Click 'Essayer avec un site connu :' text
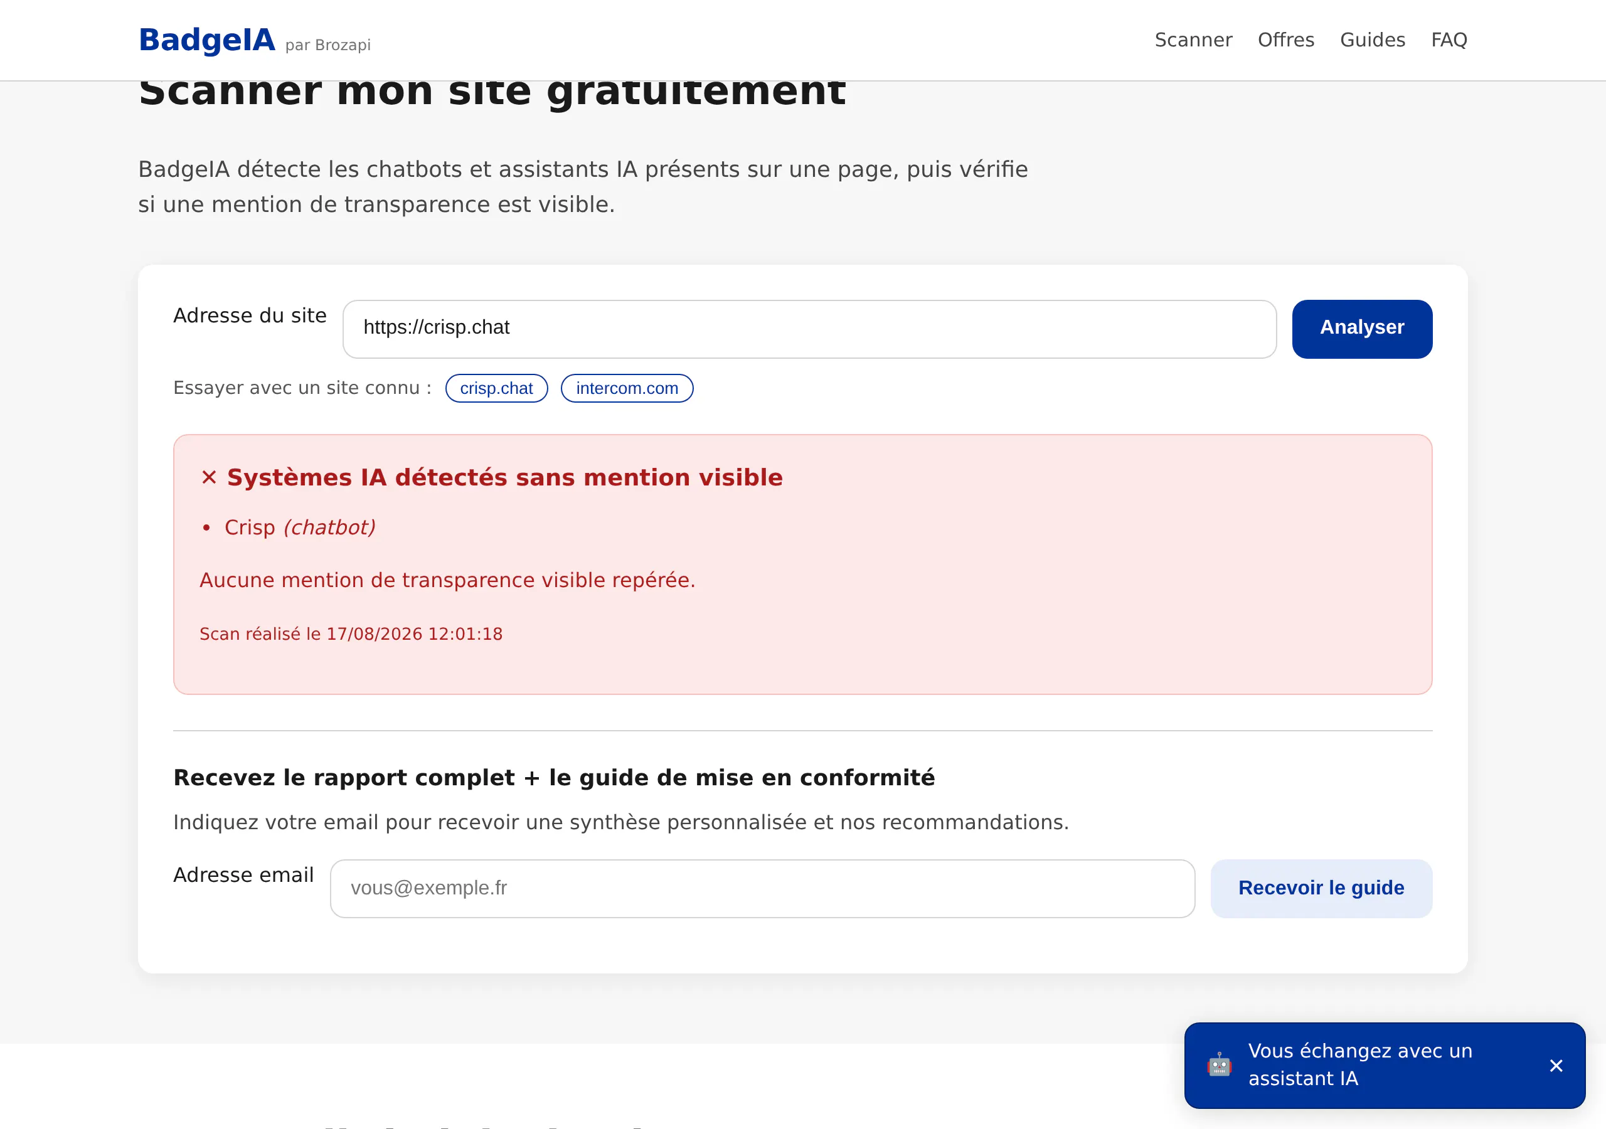This screenshot has width=1606, height=1129. click(302, 388)
